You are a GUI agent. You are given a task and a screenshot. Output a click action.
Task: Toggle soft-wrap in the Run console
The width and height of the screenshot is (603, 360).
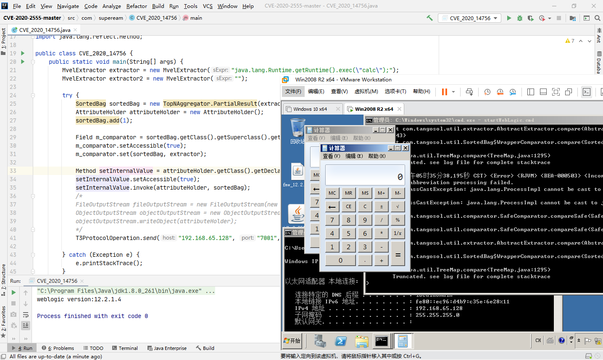pyautogui.click(x=26, y=315)
